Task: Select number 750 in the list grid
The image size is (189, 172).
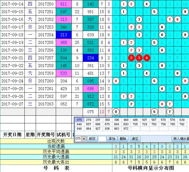Action: coord(154,124)
